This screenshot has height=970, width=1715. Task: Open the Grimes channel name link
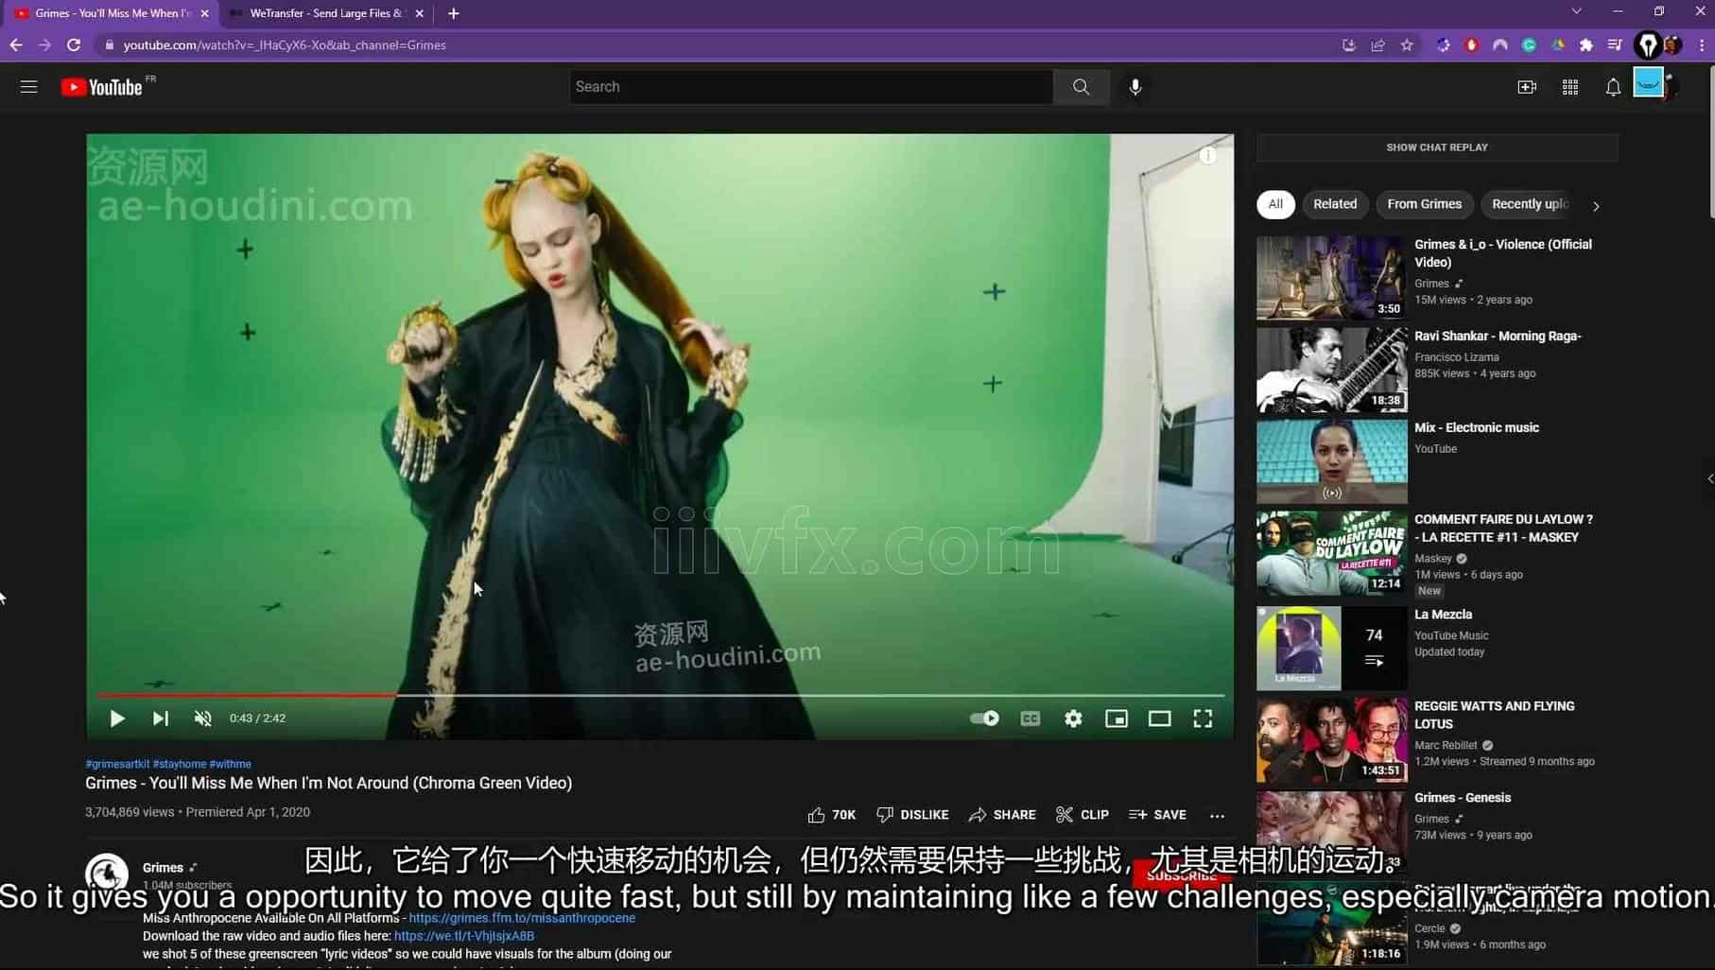tap(163, 868)
